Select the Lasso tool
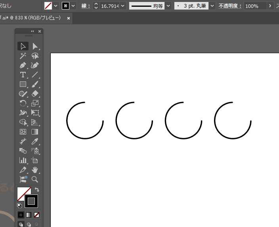This screenshot has height=227, width=279. click(35, 56)
